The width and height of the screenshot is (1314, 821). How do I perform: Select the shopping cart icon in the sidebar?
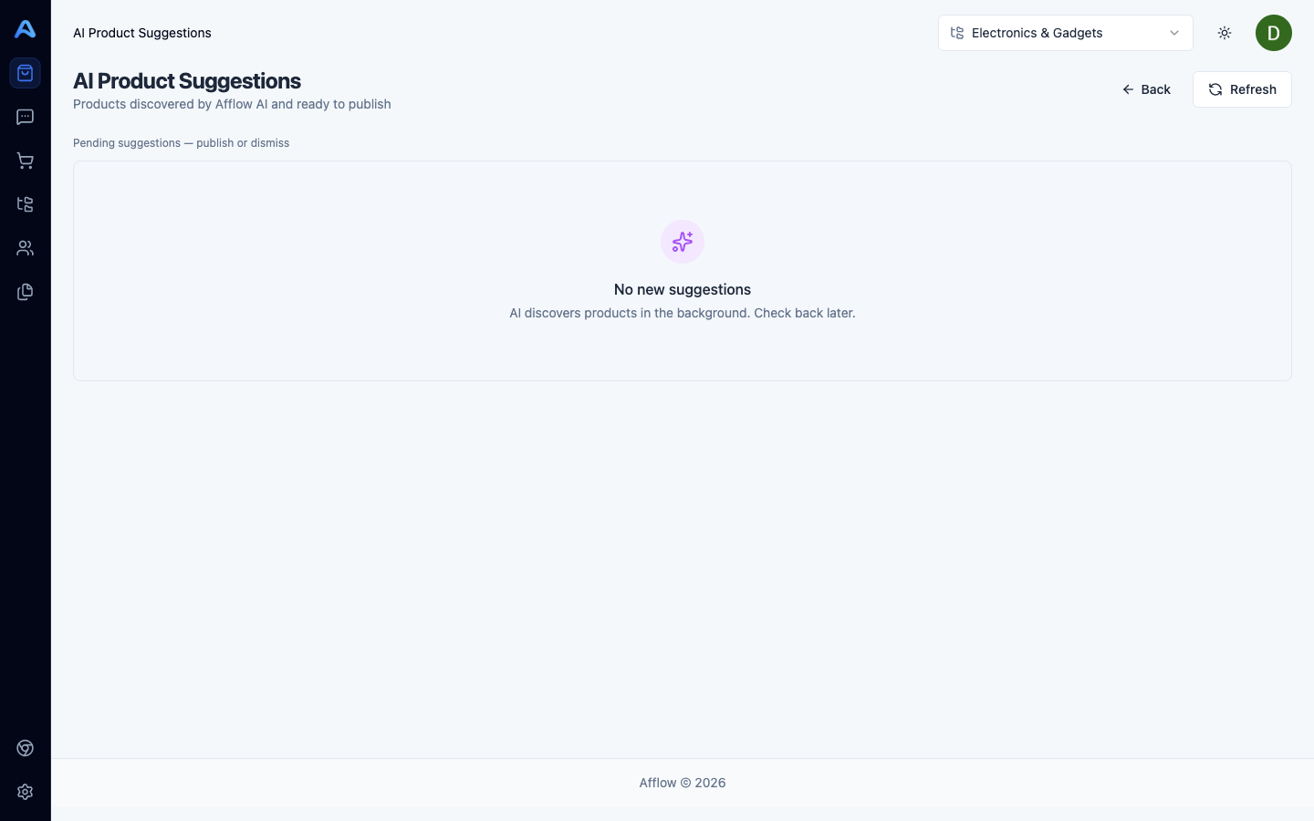(25, 161)
